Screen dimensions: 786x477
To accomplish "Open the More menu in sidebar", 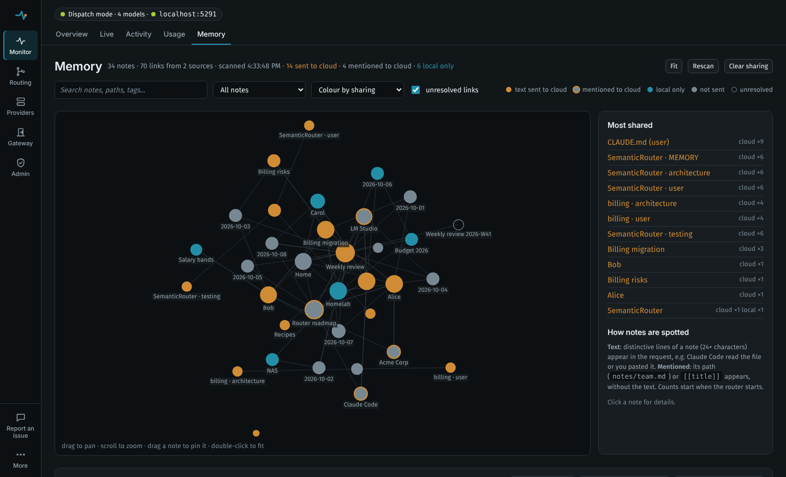I will click(x=20, y=460).
